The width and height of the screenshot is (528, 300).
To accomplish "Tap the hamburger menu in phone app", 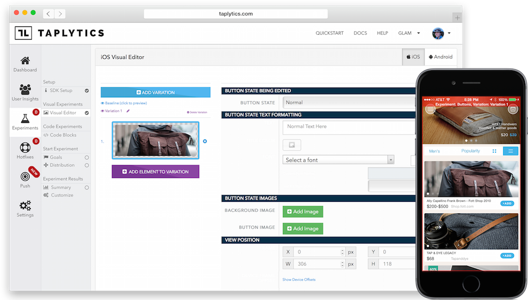I will pos(430,109).
